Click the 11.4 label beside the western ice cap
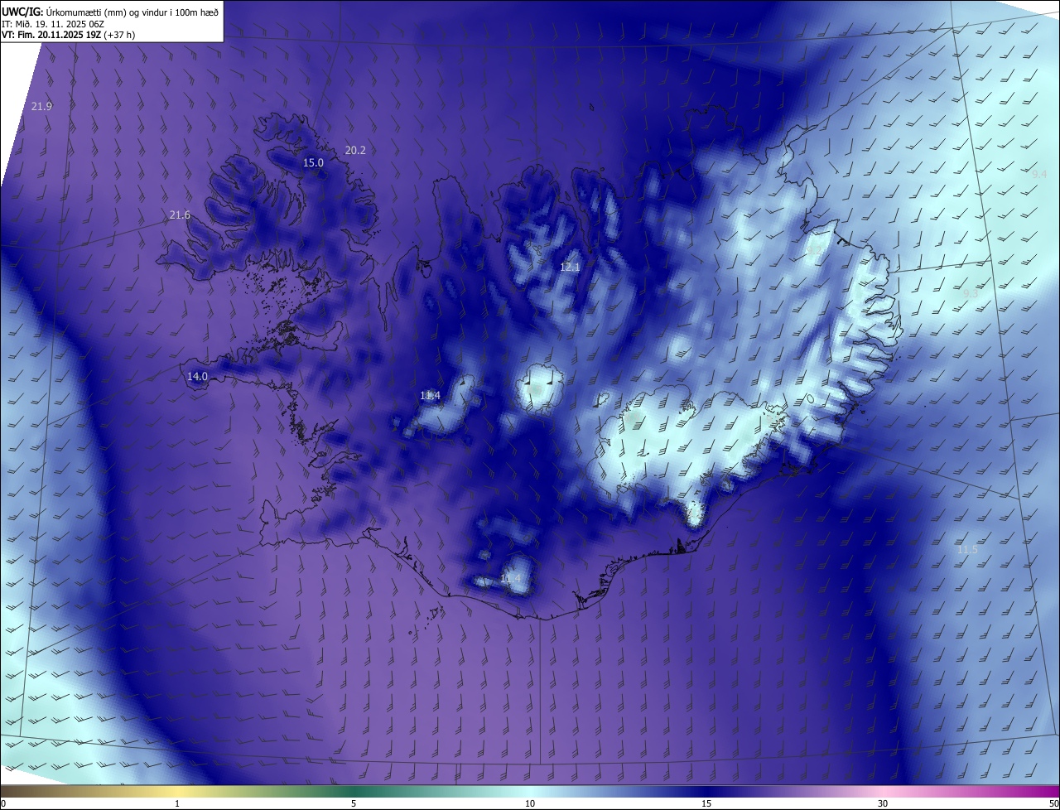Viewport: 1060px width, 810px height. (x=430, y=396)
